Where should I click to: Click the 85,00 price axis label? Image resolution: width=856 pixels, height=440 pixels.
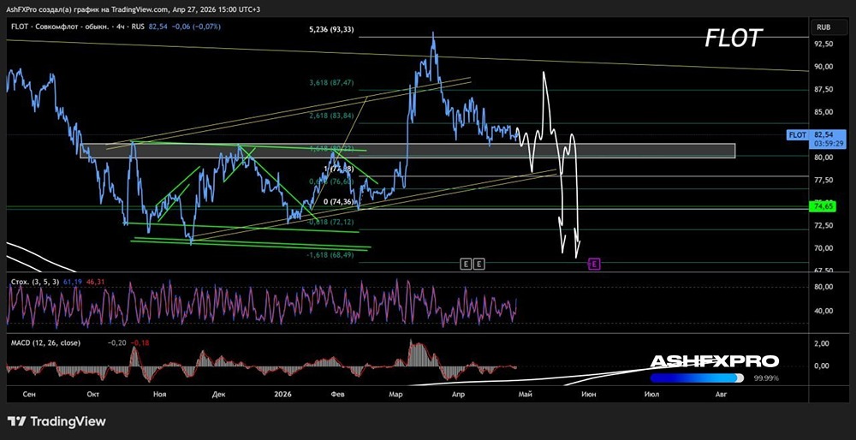coord(823,112)
